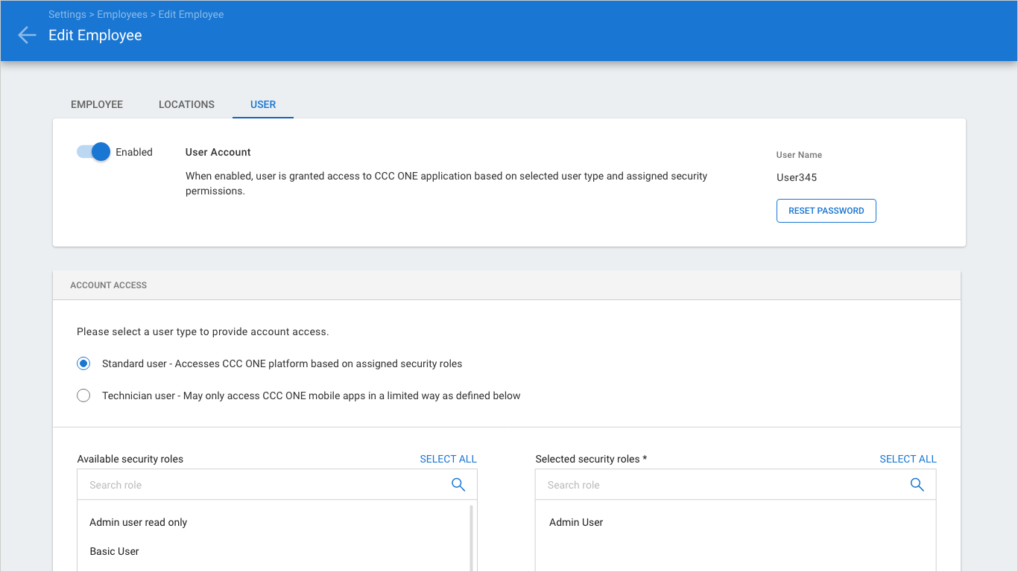Switch to the EMPLOYEE tab
Screen dimensions: 1018x572
click(97, 104)
